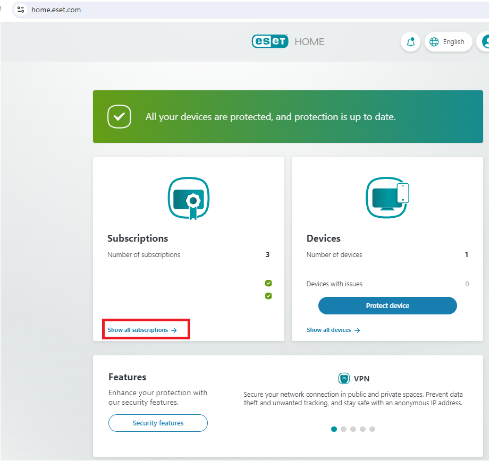Click the Subscriptions heading
The width and height of the screenshot is (490, 461).
click(138, 238)
